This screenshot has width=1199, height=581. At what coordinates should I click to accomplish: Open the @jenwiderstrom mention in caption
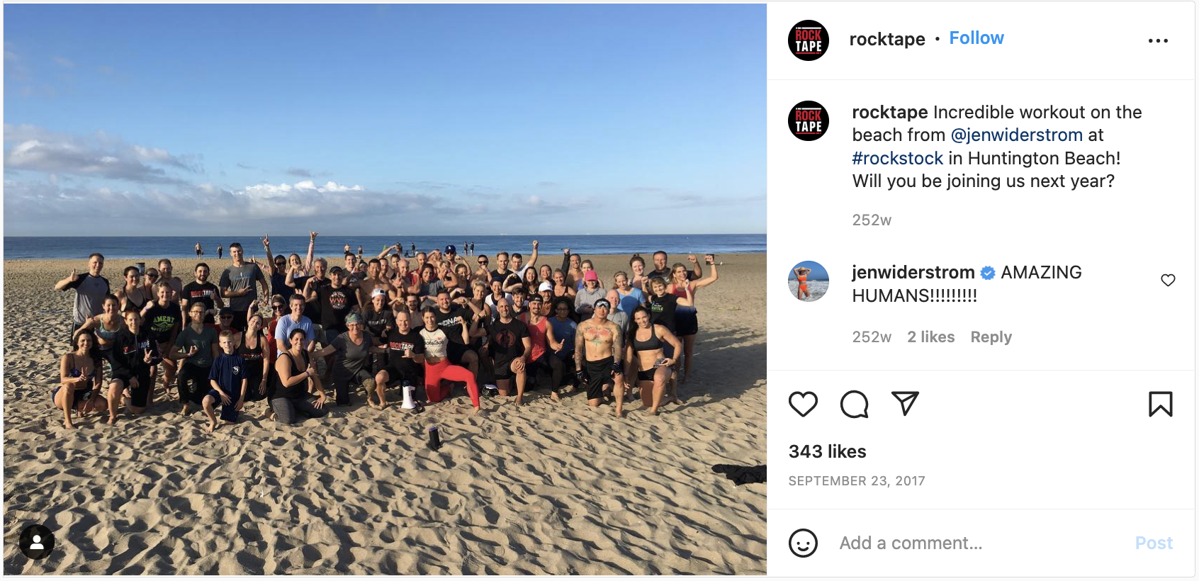point(1016,135)
